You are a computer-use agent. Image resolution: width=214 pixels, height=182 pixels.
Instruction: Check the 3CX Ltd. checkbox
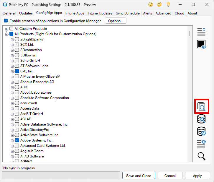(x=17, y=45)
